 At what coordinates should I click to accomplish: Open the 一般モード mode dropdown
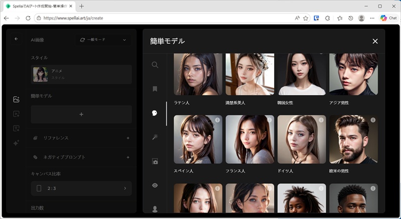click(x=103, y=40)
